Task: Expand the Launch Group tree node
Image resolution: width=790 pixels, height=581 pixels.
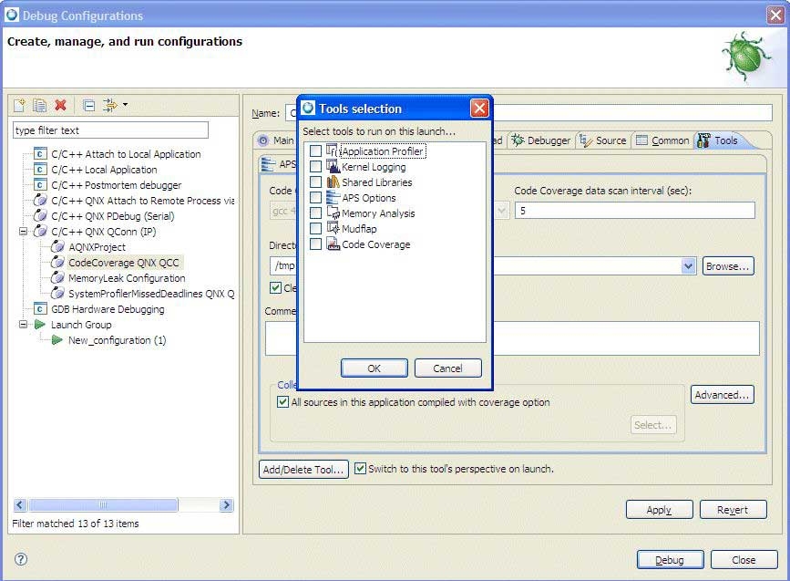Action: click(22, 324)
